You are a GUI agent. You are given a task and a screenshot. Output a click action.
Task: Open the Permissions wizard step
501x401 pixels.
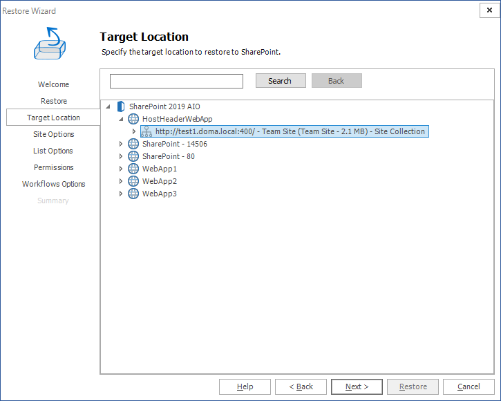pos(53,167)
